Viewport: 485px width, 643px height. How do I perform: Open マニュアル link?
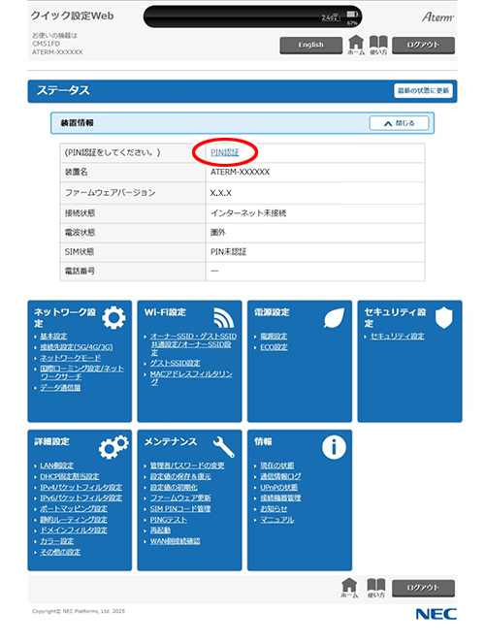tap(277, 520)
